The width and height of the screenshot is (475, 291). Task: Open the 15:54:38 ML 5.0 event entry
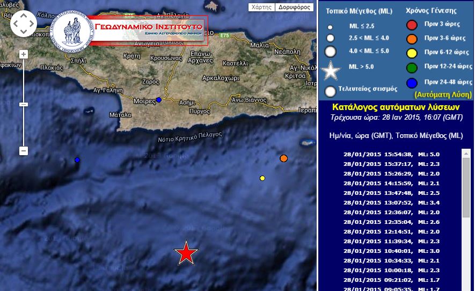(x=401, y=154)
